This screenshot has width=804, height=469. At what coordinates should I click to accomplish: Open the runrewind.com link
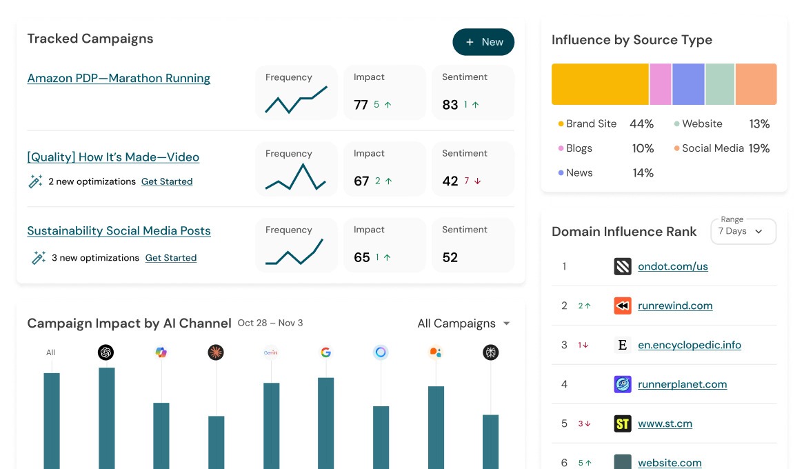pos(675,306)
